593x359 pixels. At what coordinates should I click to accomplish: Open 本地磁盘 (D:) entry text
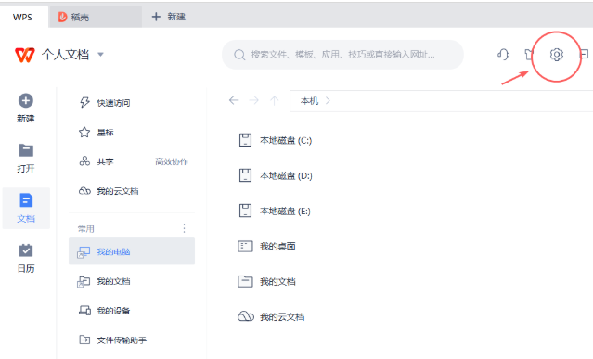(x=286, y=175)
